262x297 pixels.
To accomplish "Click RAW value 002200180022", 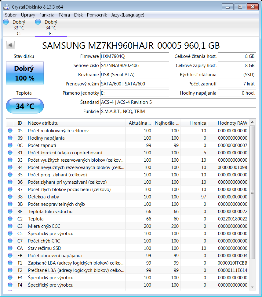I will tap(232, 219).
